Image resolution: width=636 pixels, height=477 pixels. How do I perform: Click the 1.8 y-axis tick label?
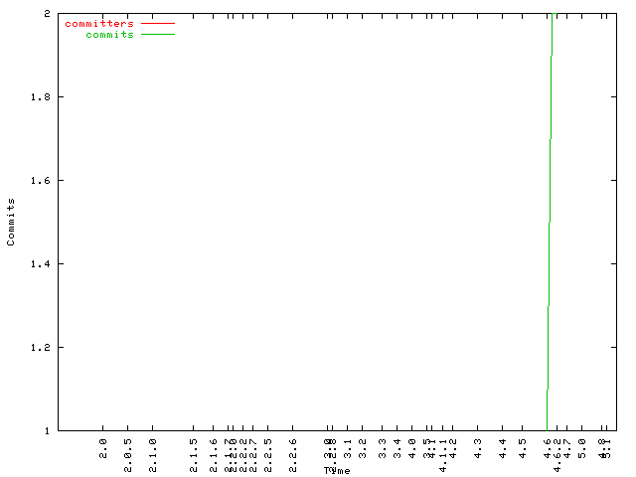pyautogui.click(x=44, y=97)
